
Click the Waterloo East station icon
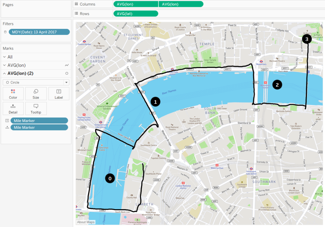(217, 165)
